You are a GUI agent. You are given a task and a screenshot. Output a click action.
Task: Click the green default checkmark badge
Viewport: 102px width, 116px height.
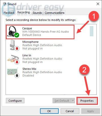(x=17, y=35)
